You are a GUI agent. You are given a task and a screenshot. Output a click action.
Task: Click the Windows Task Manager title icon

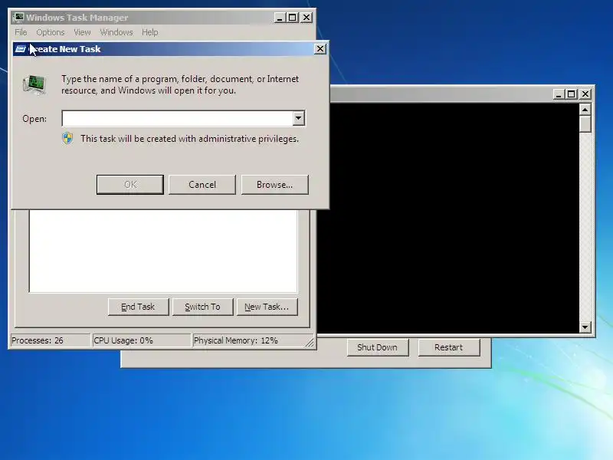(18, 18)
